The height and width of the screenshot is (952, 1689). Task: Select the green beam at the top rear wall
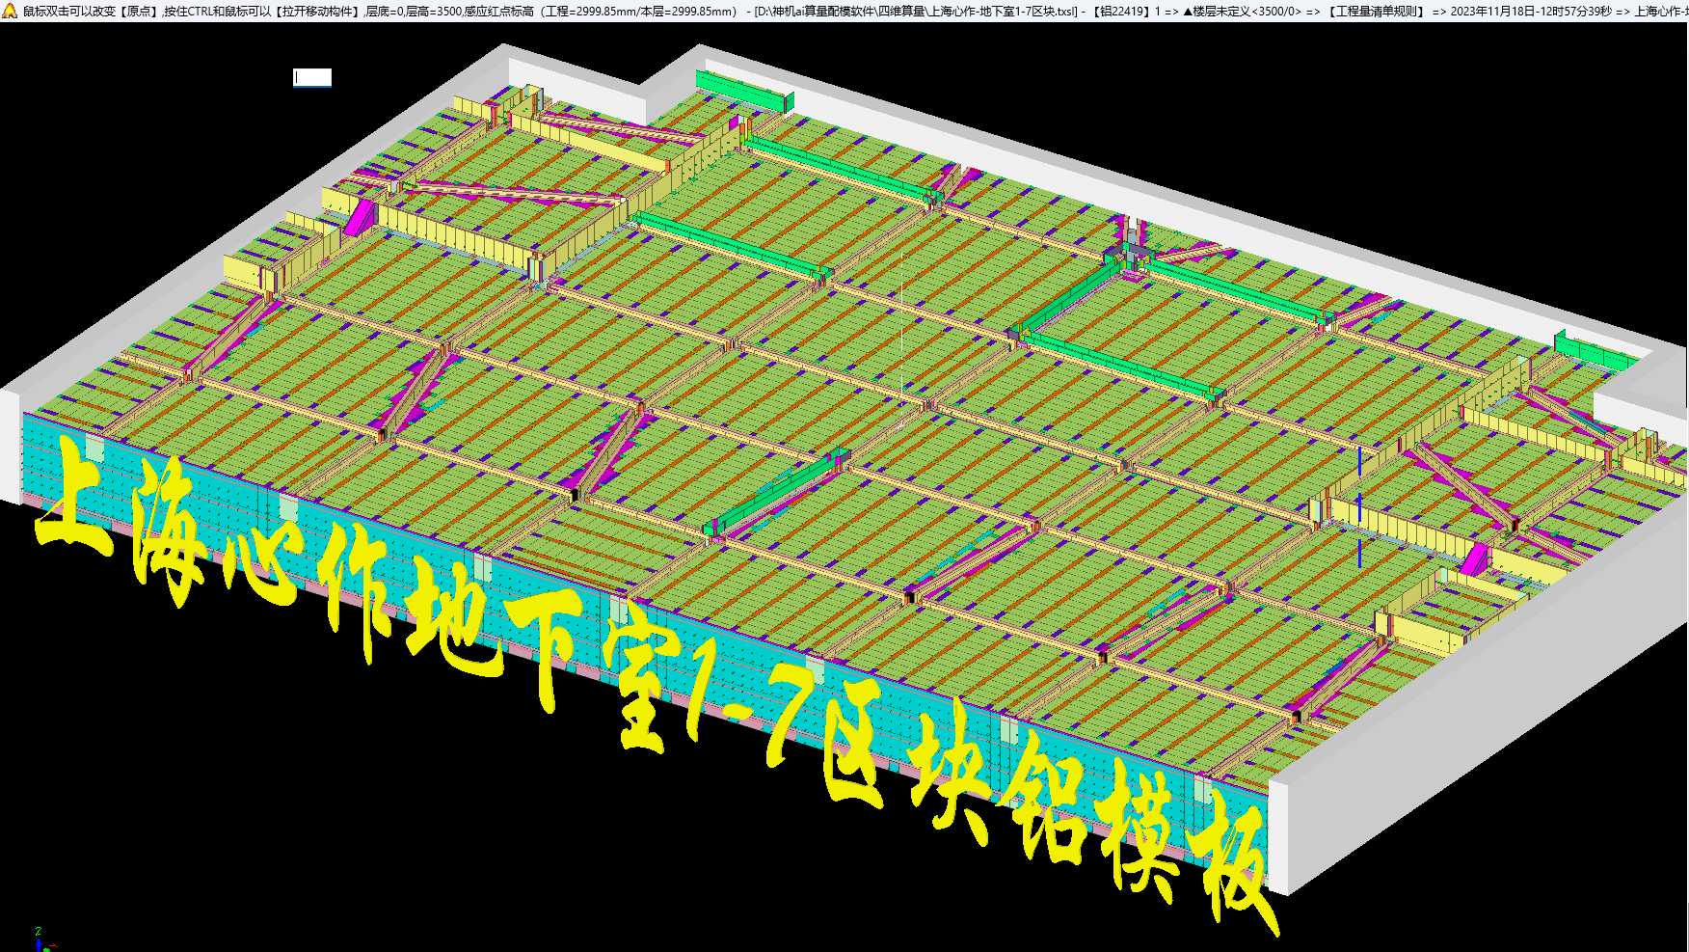(742, 90)
